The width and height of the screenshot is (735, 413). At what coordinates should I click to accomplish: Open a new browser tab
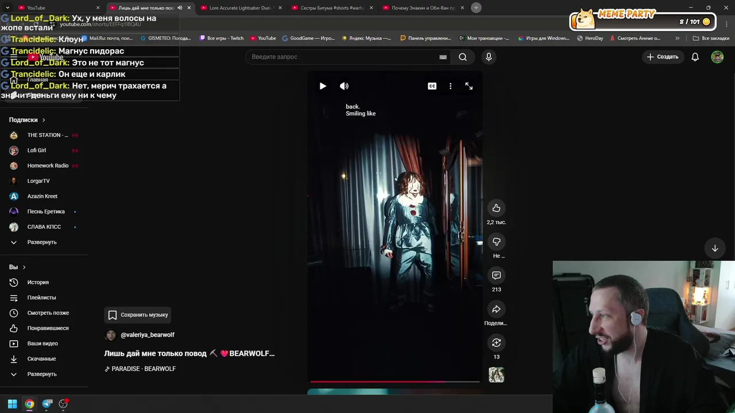tap(476, 7)
